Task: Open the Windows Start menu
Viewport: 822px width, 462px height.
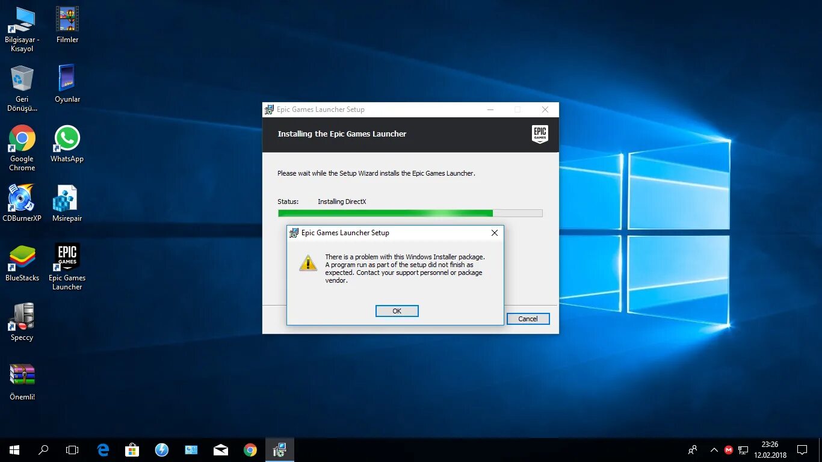Action: 14,450
